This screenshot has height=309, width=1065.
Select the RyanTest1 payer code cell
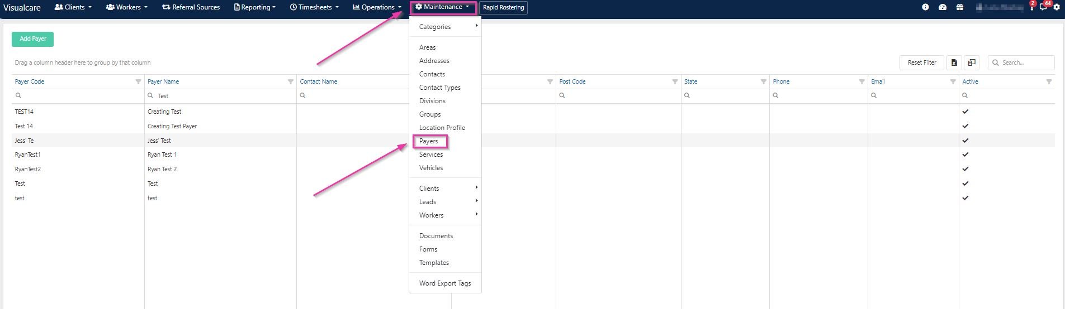pyautogui.click(x=78, y=154)
